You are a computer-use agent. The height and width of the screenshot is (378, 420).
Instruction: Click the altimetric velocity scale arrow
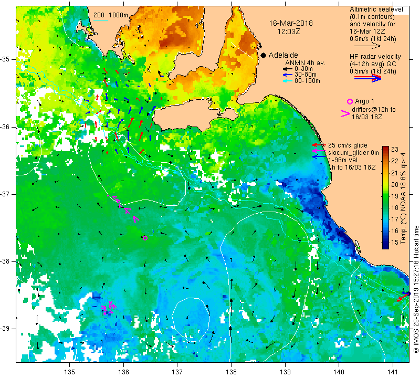pos(367,46)
